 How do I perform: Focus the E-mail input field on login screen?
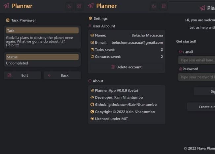(x=197, y=60)
